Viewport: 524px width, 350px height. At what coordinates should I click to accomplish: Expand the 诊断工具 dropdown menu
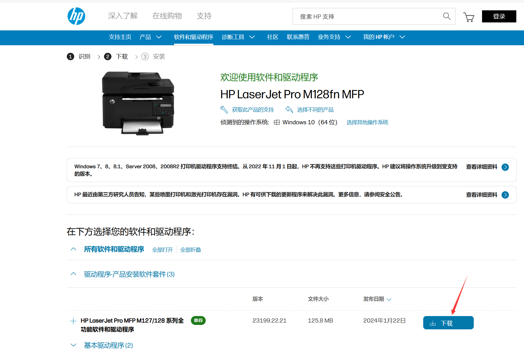pyautogui.click(x=238, y=37)
